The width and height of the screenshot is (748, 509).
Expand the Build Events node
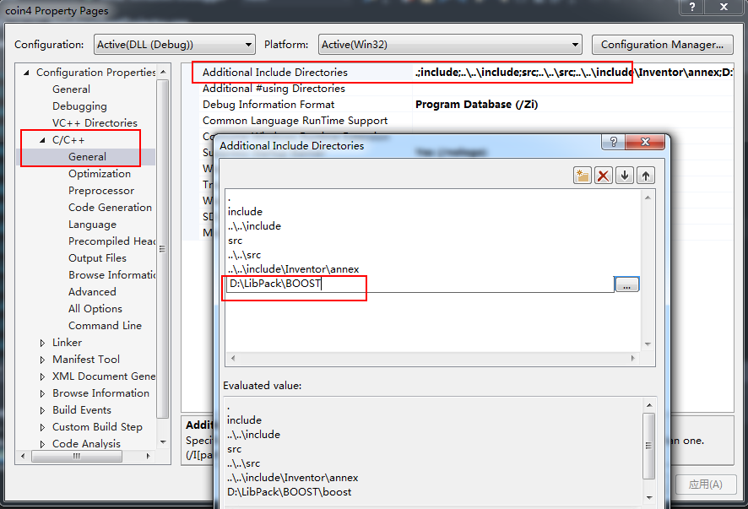pos(43,410)
